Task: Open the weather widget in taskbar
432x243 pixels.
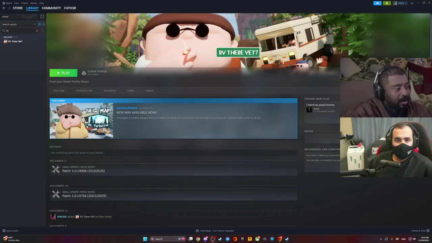Action: point(11,239)
